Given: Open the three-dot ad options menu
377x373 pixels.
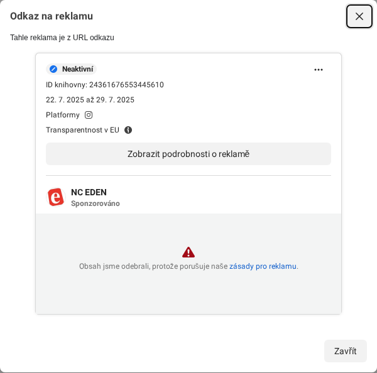Looking at the screenshot, I should pyautogui.click(x=319, y=70).
